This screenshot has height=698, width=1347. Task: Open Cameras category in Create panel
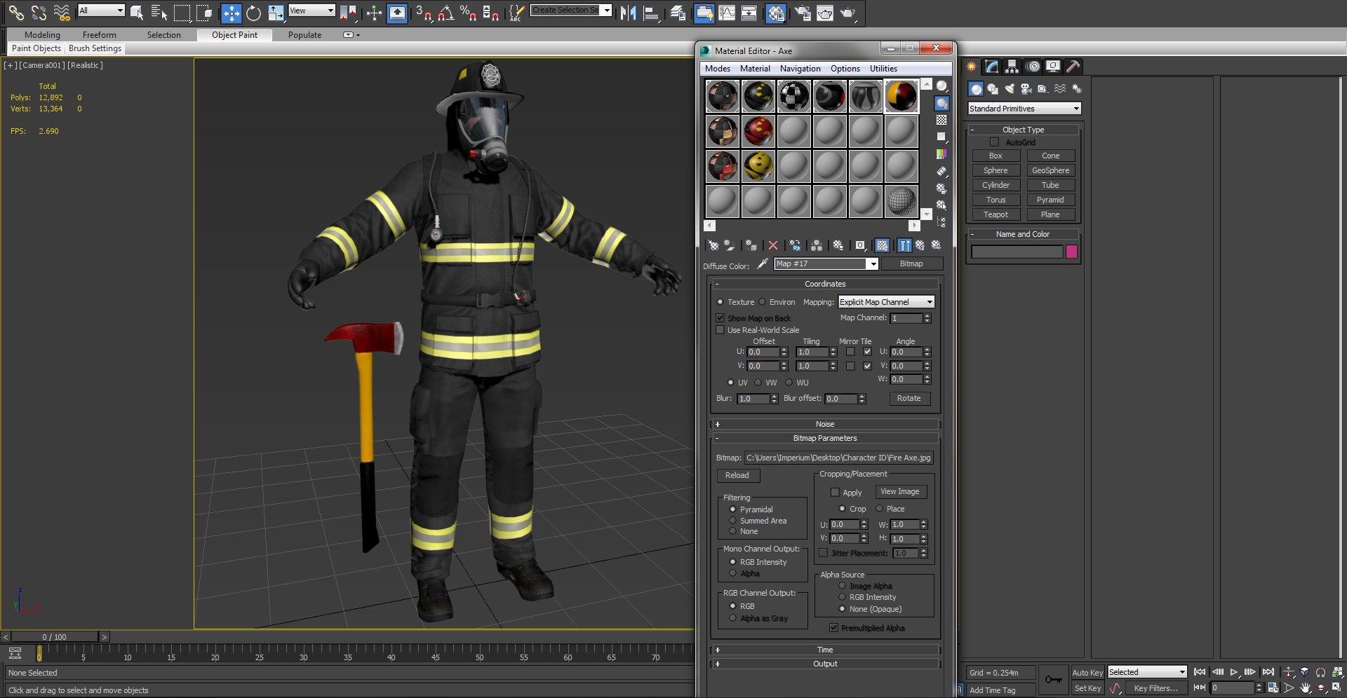point(1026,89)
